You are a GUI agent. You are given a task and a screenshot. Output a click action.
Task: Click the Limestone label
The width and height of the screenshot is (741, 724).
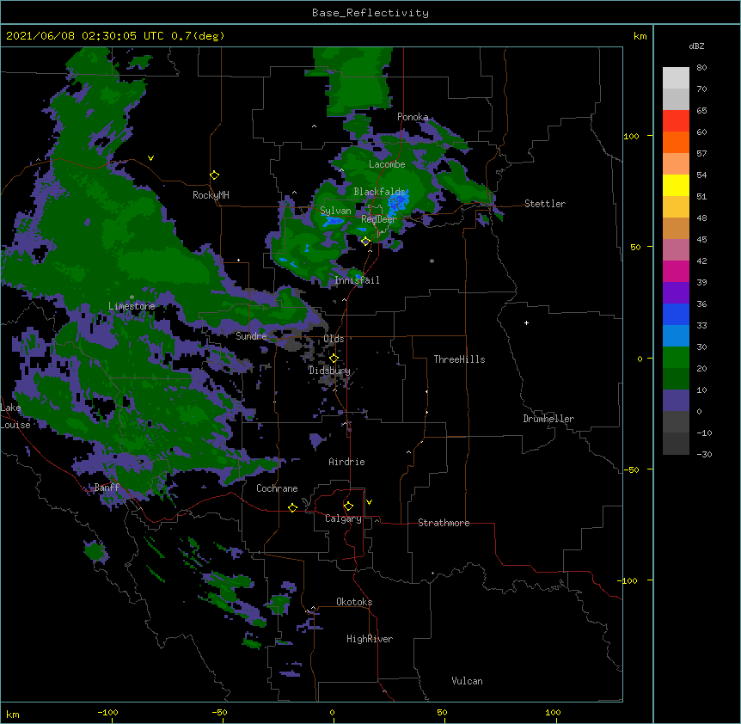pos(132,306)
